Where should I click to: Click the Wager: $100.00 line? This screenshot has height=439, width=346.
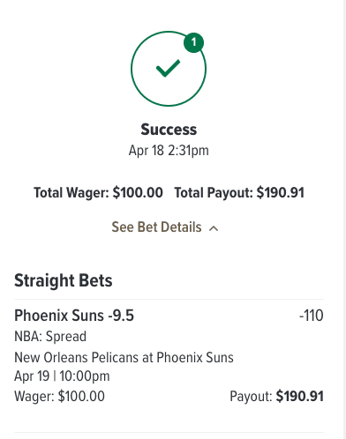pyautogui.click(x=59, y=396)
